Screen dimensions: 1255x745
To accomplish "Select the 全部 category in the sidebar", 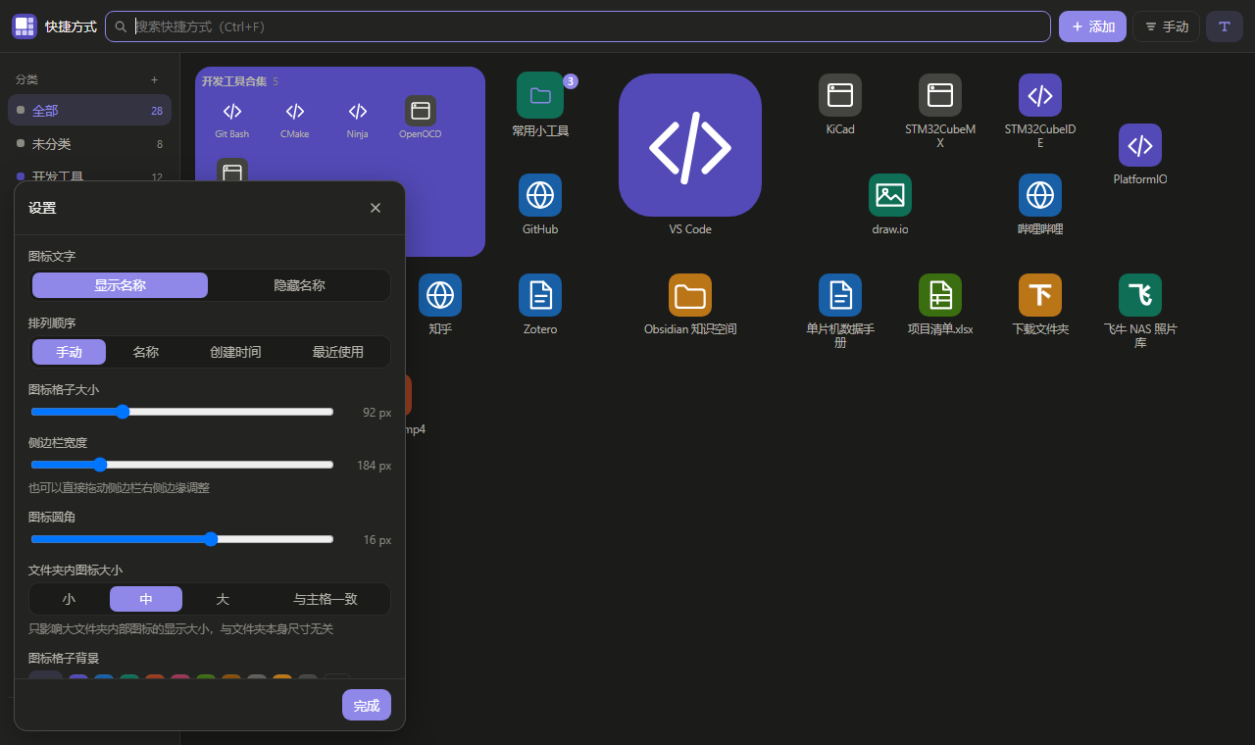I will click(x=89, y=111).
